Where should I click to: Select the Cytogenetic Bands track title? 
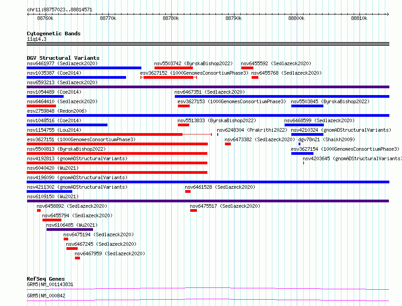pos(54,33)
